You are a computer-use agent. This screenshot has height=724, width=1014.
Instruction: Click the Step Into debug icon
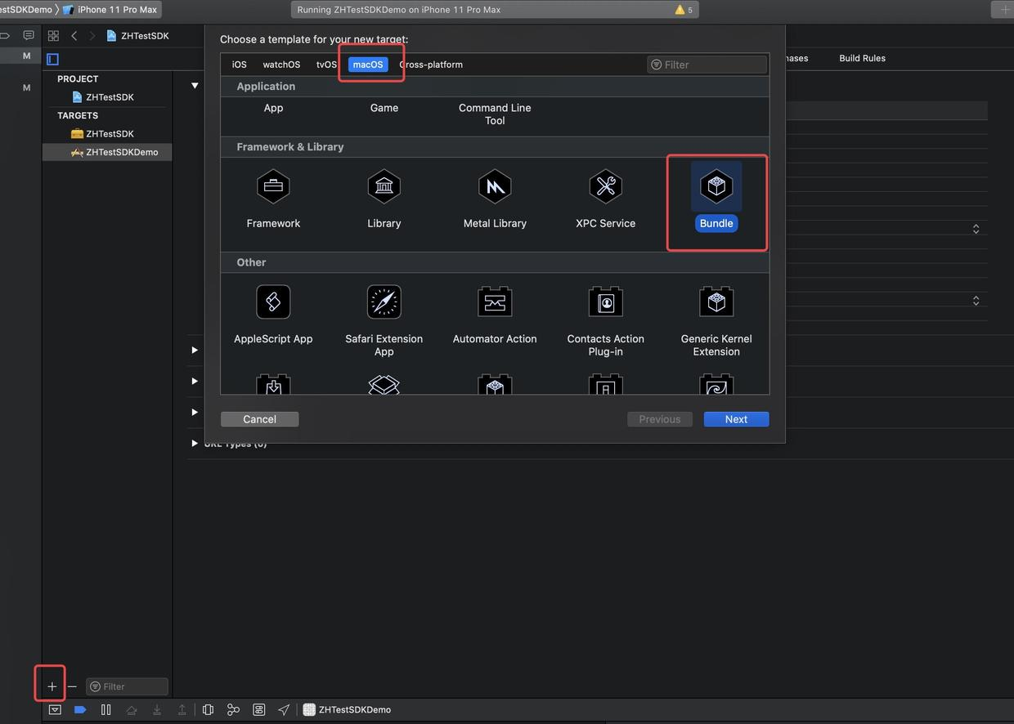coord(157,709)
